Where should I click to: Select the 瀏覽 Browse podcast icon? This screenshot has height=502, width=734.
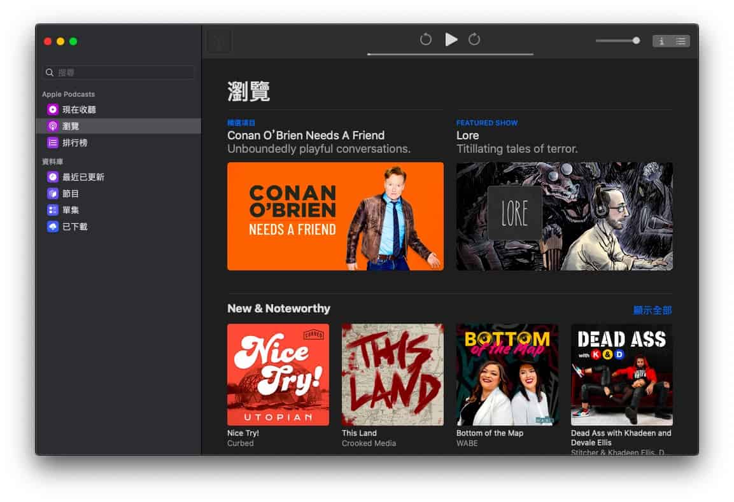tap(52, 126)
